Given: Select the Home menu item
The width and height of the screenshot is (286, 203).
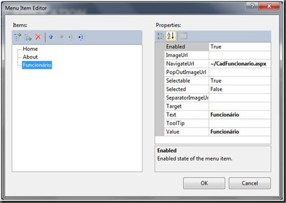Looking at the screenshot, I should (30, 49).
